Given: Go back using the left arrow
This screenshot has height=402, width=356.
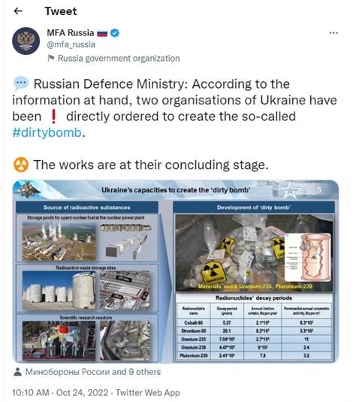Looking at the screenshot, I should [x=18, y=11].
